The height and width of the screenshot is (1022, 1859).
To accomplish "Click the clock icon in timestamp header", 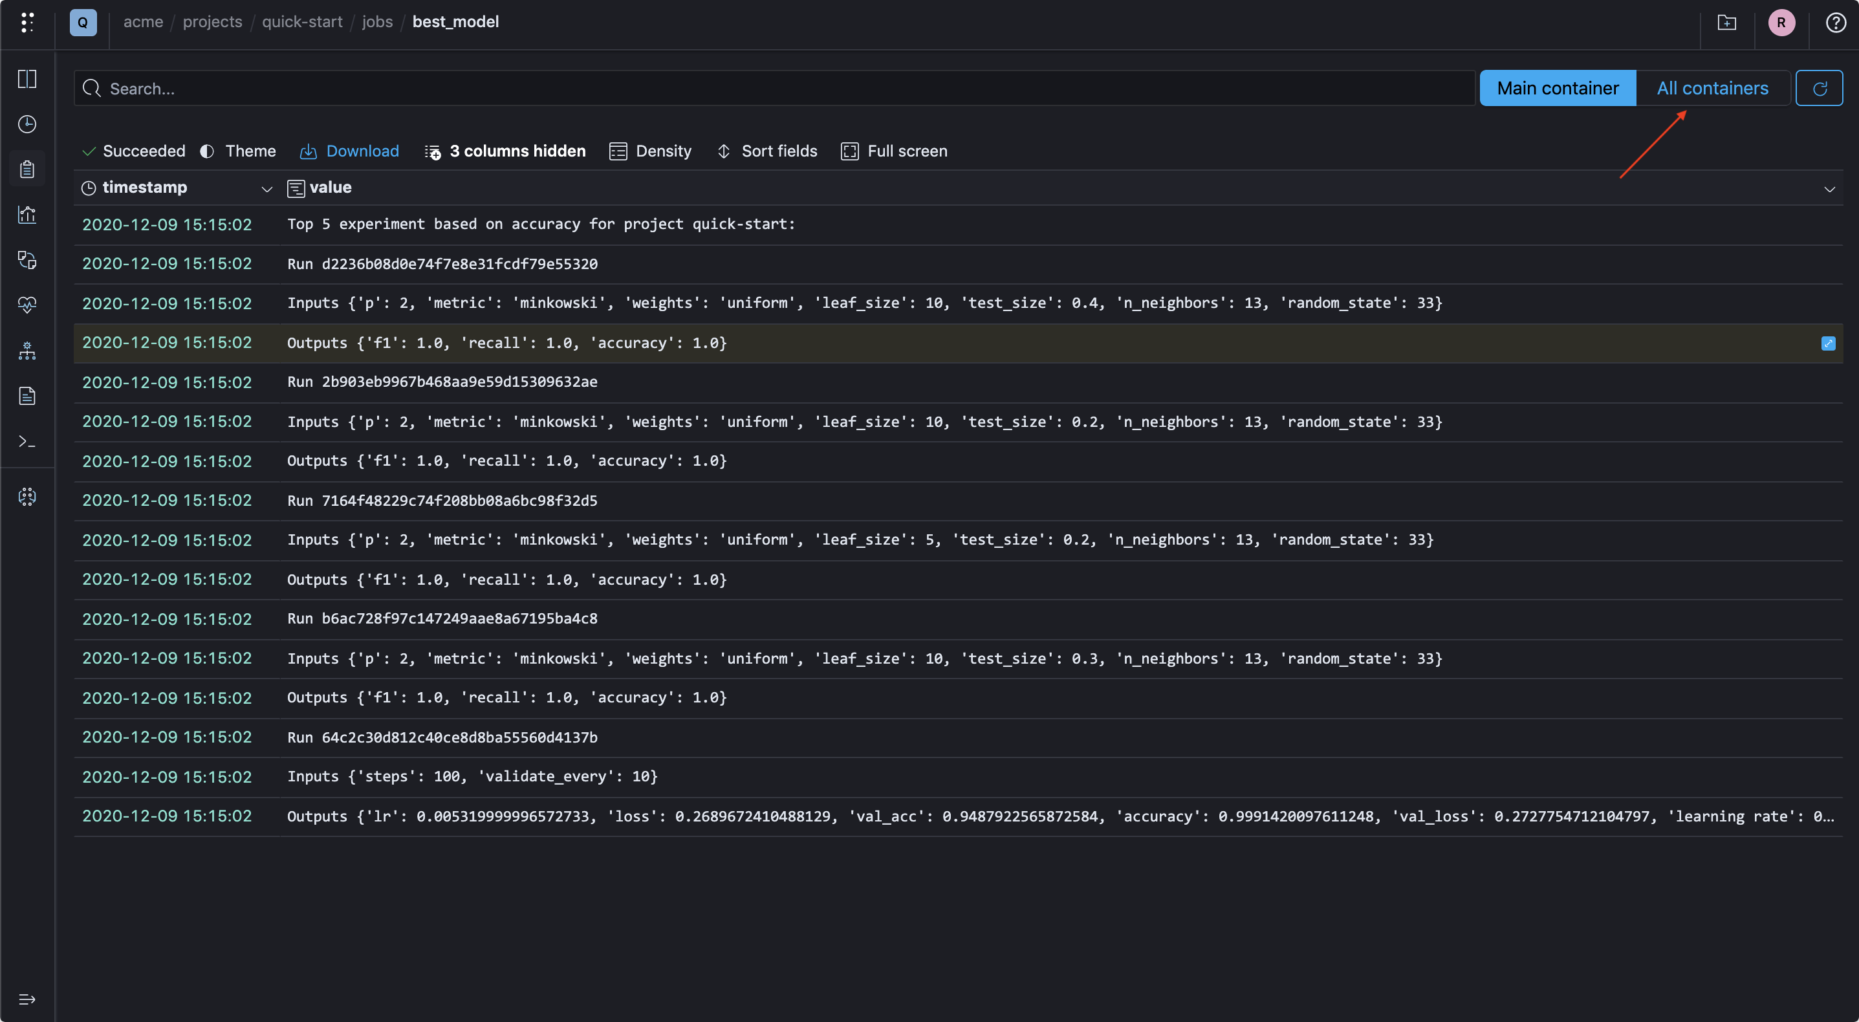I will (x=89, y=188).
